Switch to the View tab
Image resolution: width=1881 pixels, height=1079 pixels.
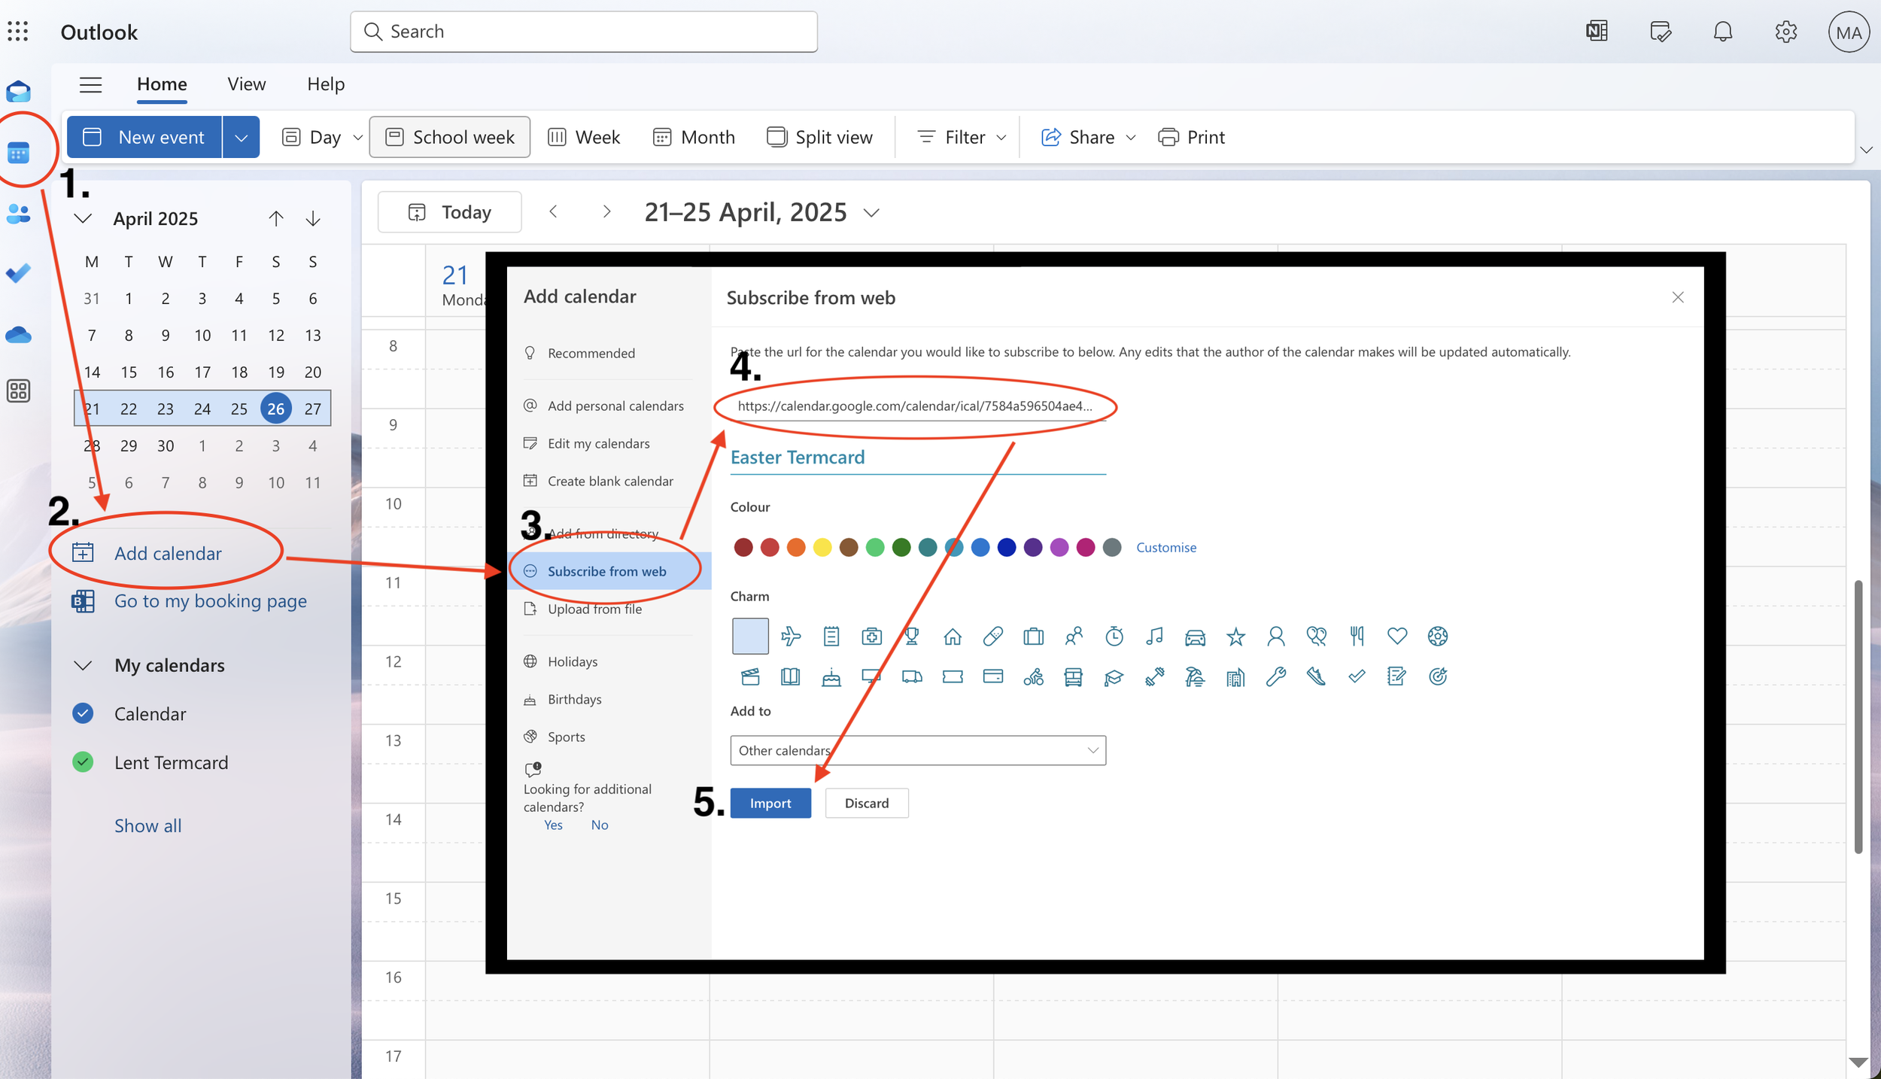coord(247,84)
